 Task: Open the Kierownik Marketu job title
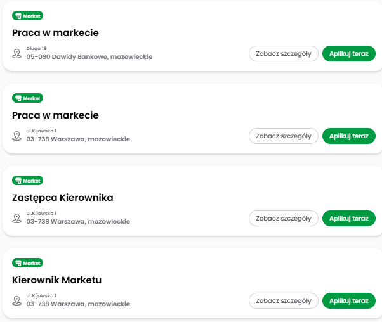point(57,280)
